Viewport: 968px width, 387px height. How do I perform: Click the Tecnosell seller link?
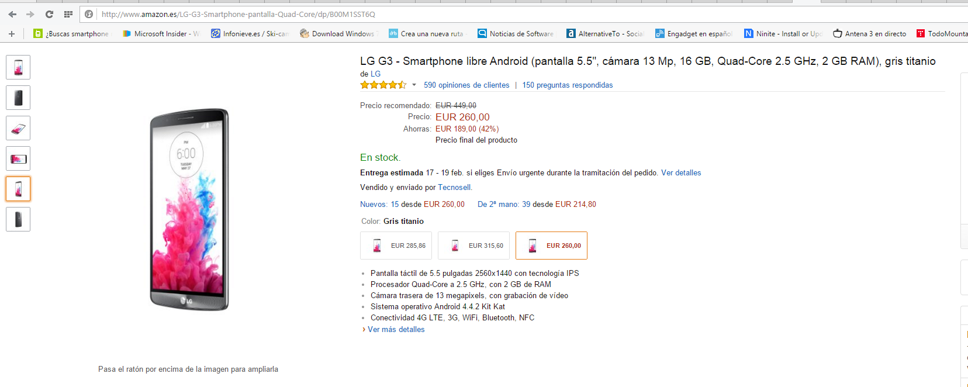point(454,188)
